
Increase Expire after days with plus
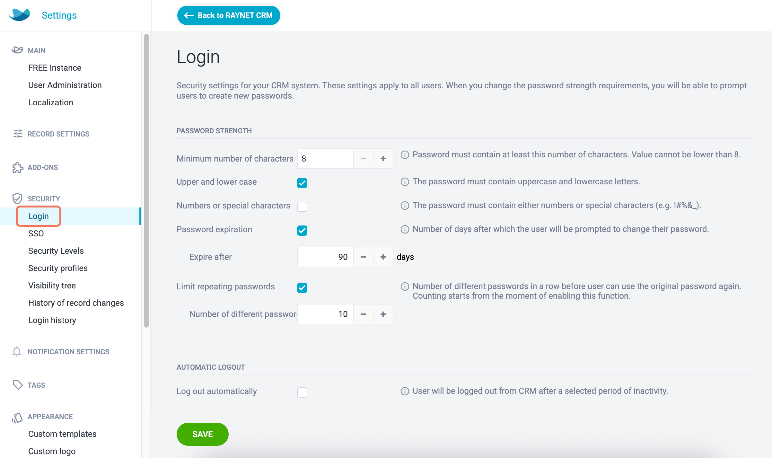click(x=383, y=257)
